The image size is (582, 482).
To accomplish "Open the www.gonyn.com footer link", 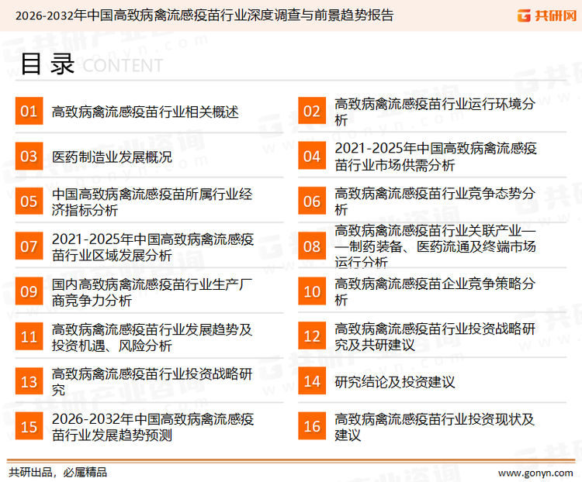I will (x=535, y=473).
